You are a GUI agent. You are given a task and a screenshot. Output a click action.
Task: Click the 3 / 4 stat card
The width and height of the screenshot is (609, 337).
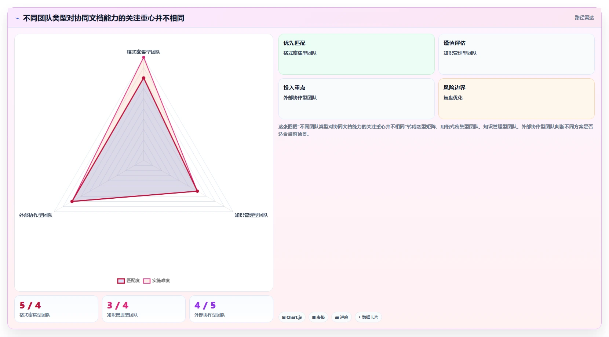tap(144, 309)
